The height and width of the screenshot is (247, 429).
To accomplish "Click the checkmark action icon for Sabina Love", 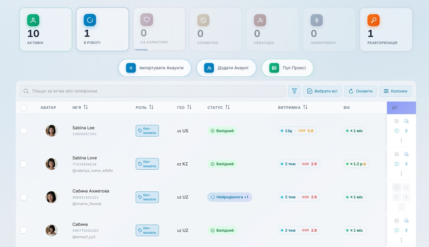I will point(396,154).
